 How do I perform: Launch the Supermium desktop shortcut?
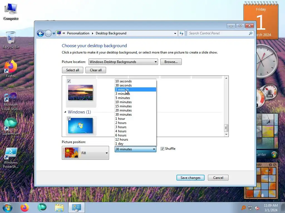11,126
